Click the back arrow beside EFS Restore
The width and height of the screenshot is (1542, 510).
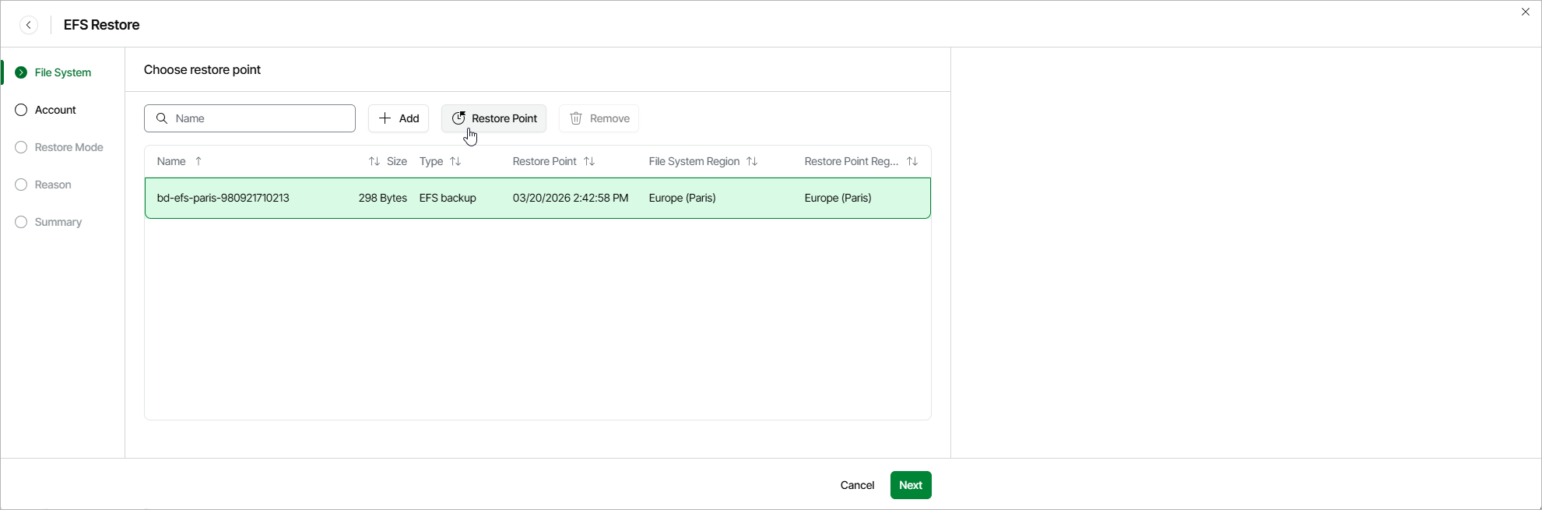(29, 25)
